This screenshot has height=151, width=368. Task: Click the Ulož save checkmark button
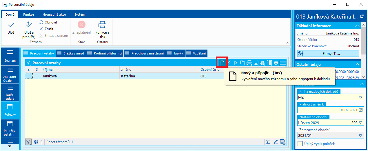(11, 28)
